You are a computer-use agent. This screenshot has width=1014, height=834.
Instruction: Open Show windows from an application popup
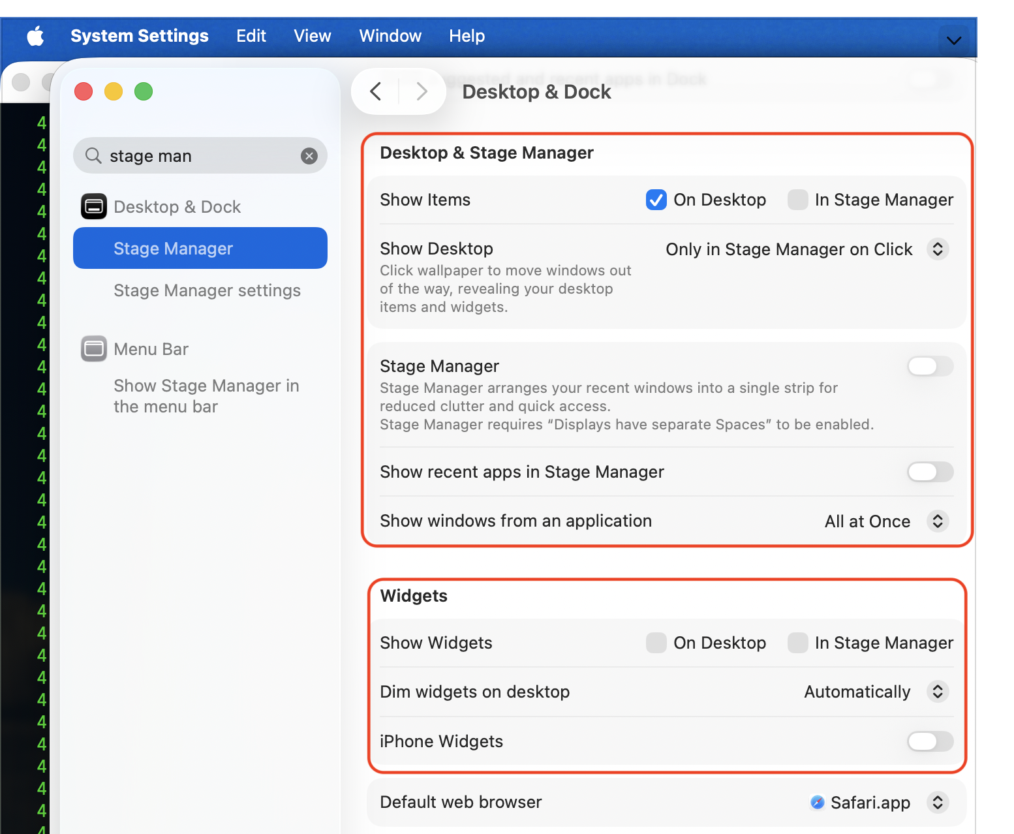(x=938, y=521)
